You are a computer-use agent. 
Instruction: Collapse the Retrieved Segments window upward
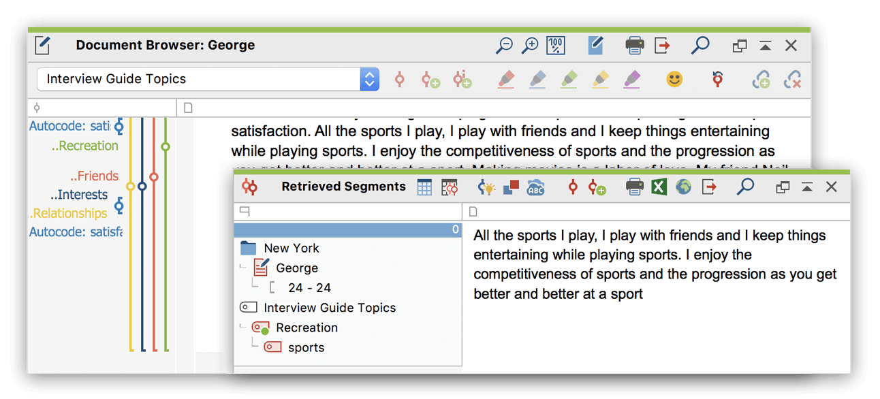point(807,187)
